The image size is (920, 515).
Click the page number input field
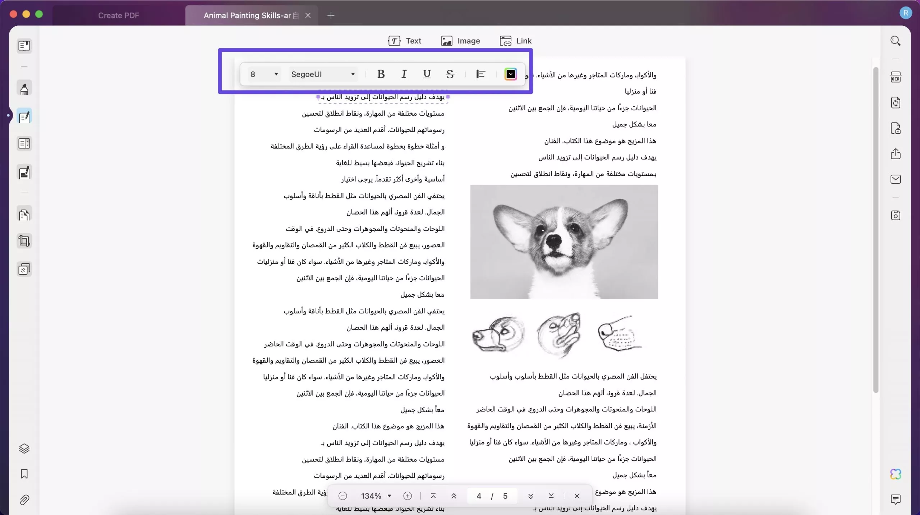(479, 496)
